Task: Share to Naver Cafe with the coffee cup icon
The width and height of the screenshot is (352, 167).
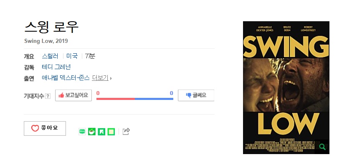Action: (92, 132)
